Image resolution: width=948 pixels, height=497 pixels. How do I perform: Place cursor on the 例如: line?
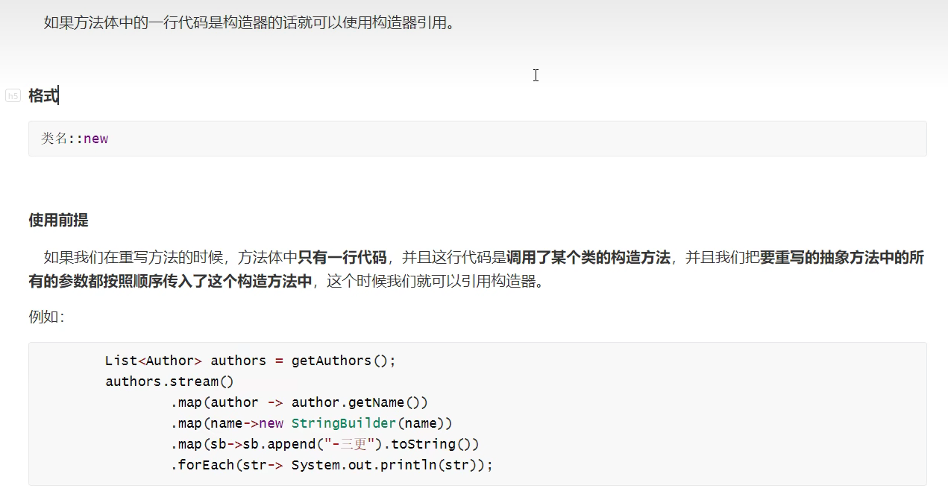(x=46, y=317)
